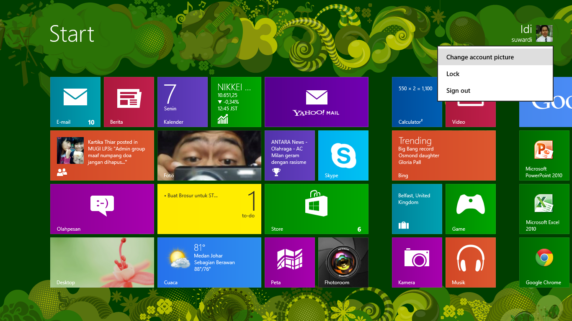The height and width of the screenshot is (321, 572).
Task: Launch the Skype tile
Action: [x=343, y=155]
